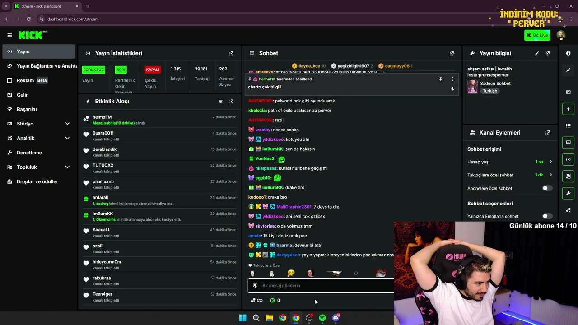
Task: Edit Yayın bilgisi with the pencil icon
Action: pos(537,53)
